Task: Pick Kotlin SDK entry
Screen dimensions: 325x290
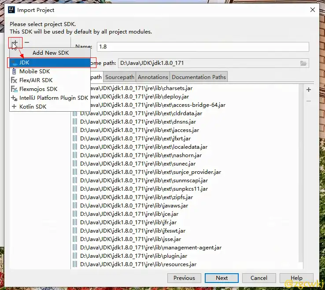Action: pyautogui.click(x=49, y=106)
